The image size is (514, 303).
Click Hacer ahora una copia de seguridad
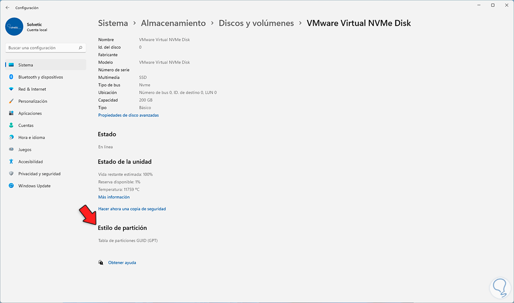(x=132, y=209)
